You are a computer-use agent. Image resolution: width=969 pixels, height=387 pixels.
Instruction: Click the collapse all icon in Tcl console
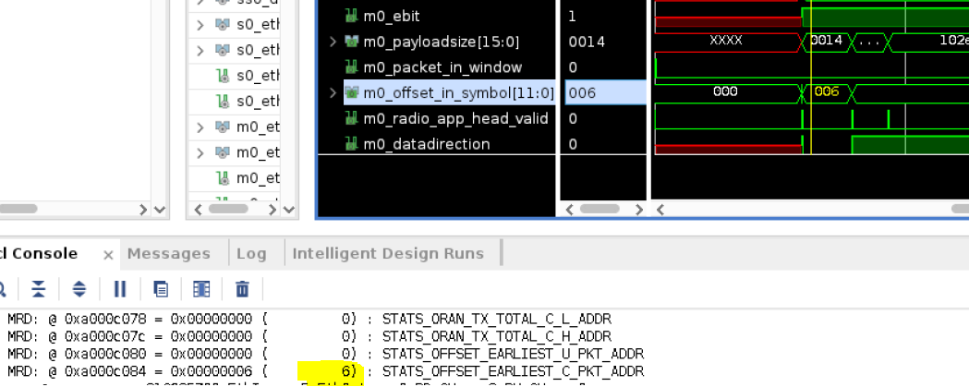coord(38,289)
